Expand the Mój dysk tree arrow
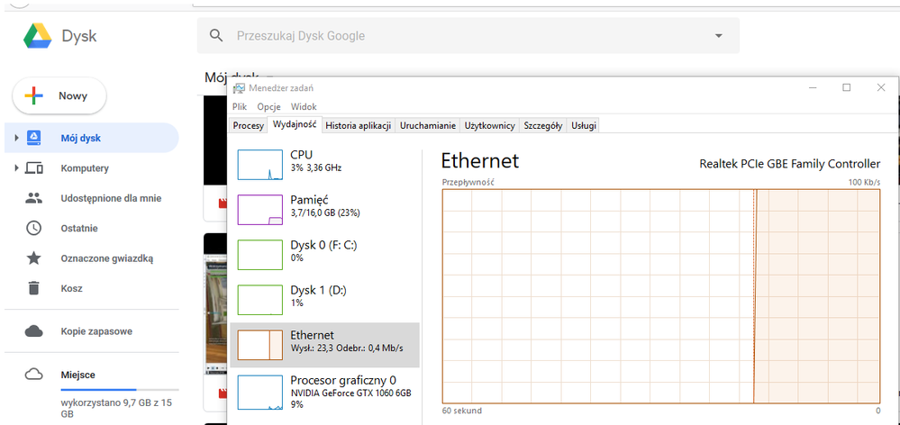The height and width of the screenshot is (425, 900). click(x=16, y=139)
